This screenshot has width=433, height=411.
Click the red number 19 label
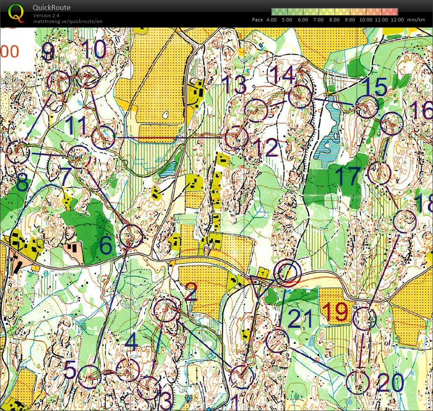[x=335, y=312]
